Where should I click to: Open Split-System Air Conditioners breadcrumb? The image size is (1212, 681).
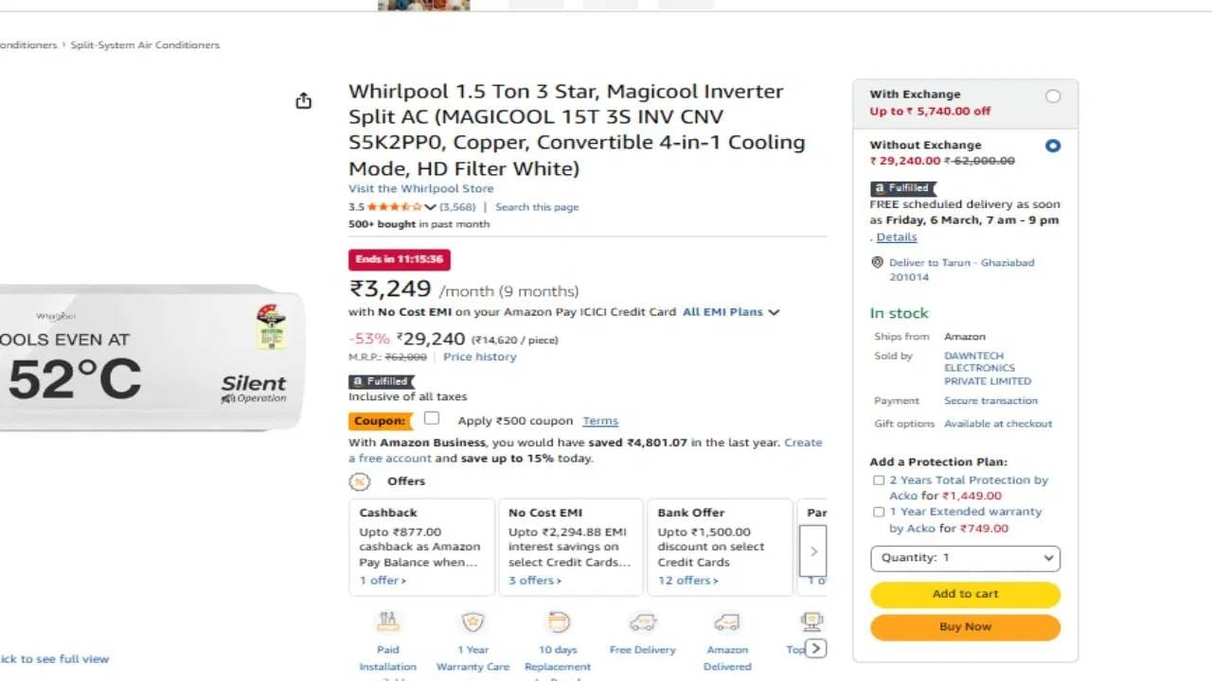click(x=144, y=44)
